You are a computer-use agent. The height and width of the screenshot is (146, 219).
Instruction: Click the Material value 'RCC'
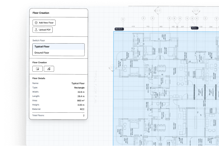82,109
